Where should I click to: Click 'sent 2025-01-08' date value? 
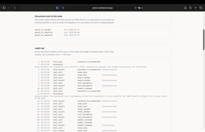(x=72, y=32)
